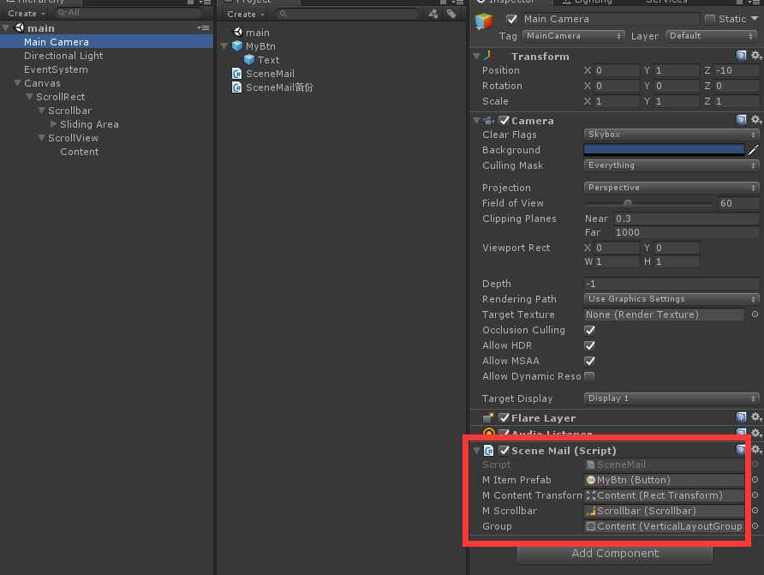The height and width of the screenshot is (575, 764).
Task: Select Text prefab cube in Project
Action: click(249, 60)
